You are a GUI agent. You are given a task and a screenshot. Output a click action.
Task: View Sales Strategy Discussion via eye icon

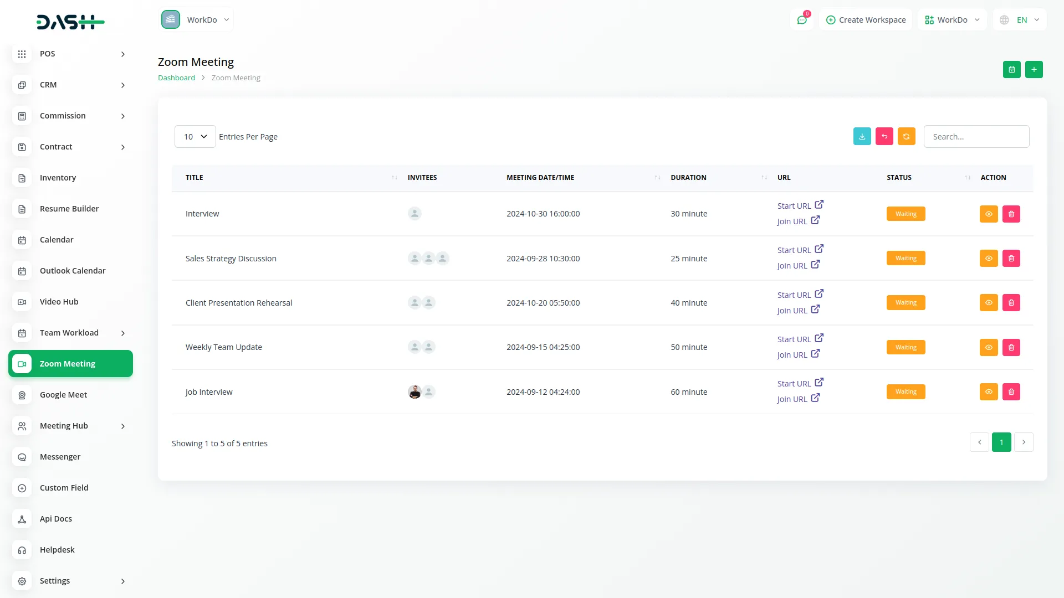pos(989,259)
